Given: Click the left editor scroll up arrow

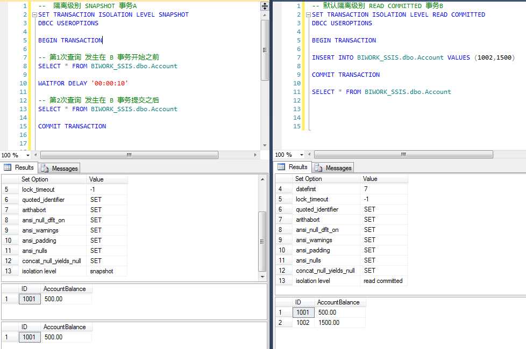Looking at the screenshot, I should click(x=264, y=16).
